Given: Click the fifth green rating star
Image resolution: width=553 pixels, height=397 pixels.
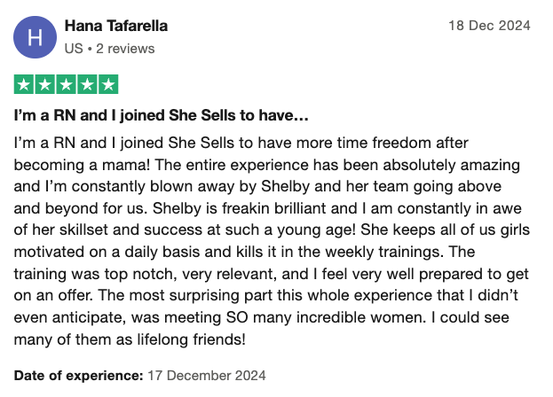Looking at the screenshot, I should [x=108, y=84].
